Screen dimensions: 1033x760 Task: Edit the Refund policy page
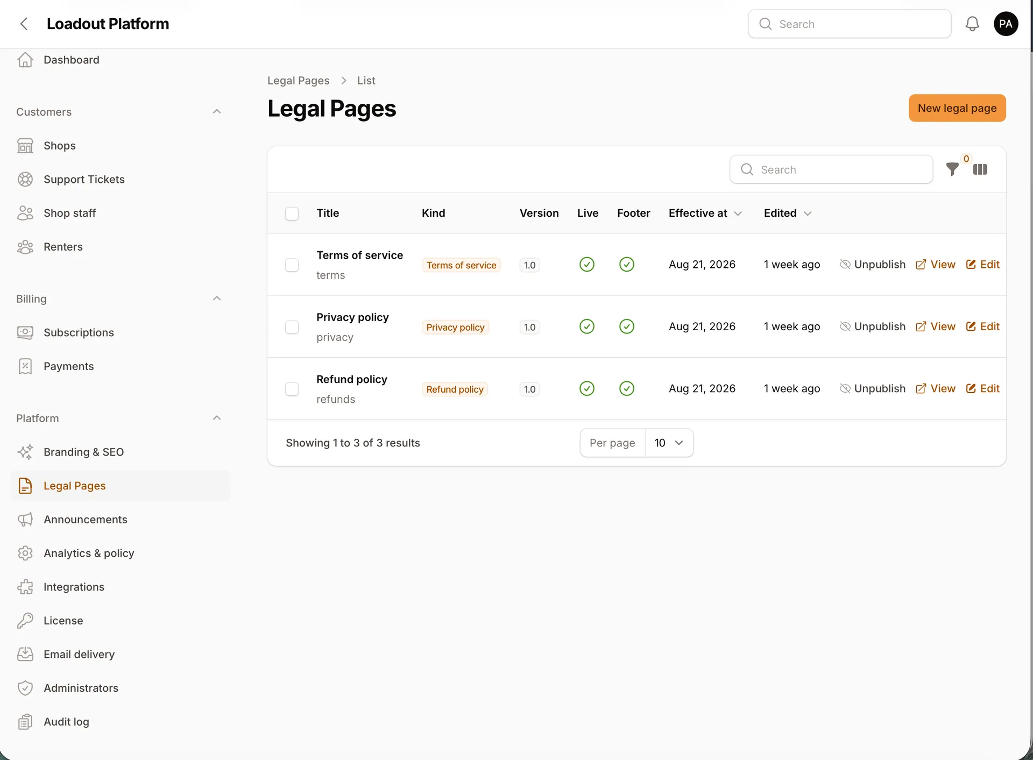[983, 388]
